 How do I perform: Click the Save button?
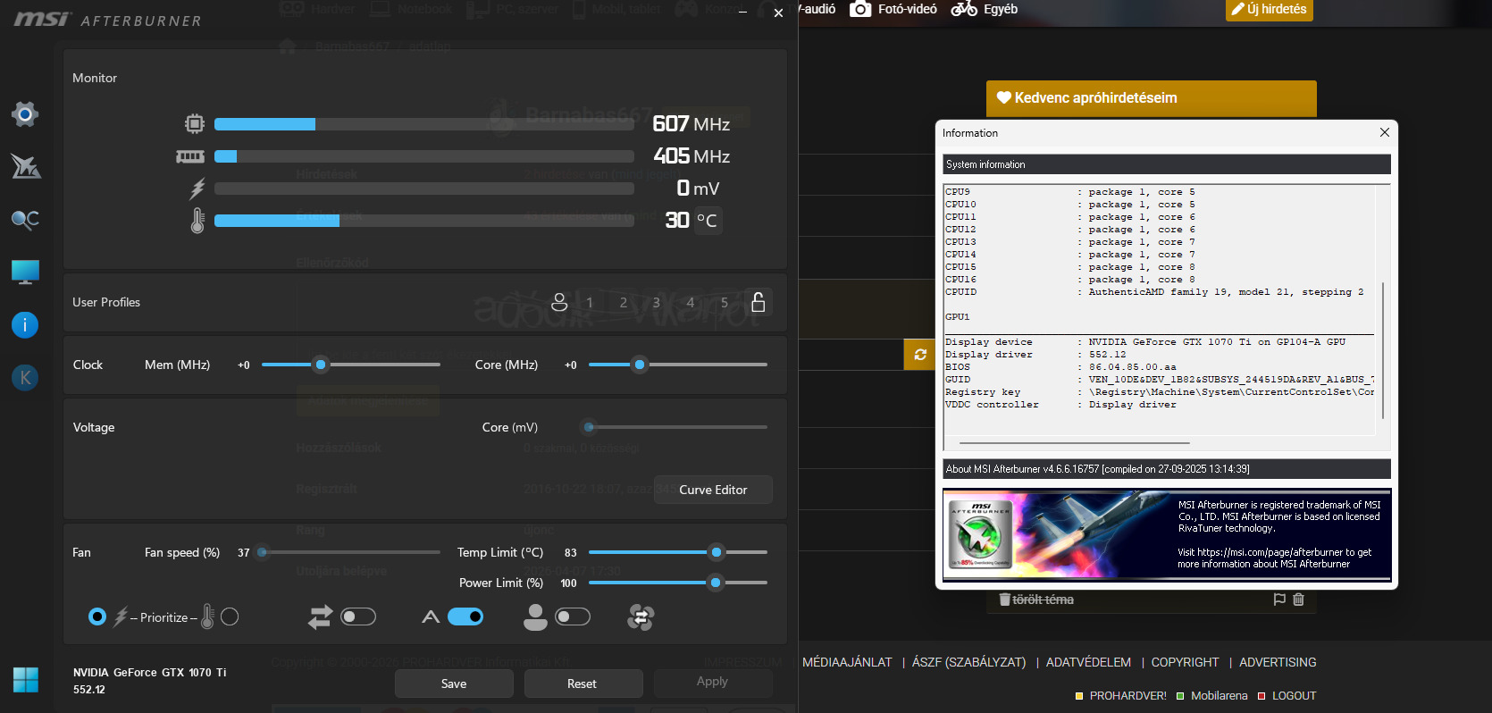click(454, 684)
